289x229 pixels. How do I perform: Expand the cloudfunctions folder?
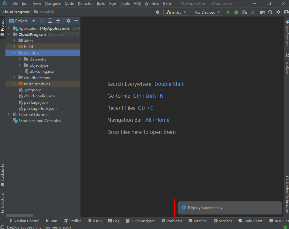point(14,78)
